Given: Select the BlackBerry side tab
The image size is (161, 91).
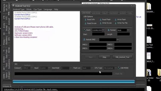Looking at the screenshot, I should (7, 40).
